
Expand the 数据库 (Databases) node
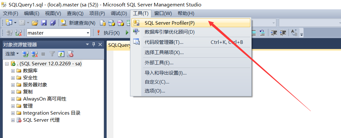[x=13, y=71]
